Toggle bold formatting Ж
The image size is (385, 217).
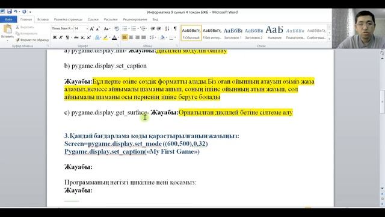(55, 37)
